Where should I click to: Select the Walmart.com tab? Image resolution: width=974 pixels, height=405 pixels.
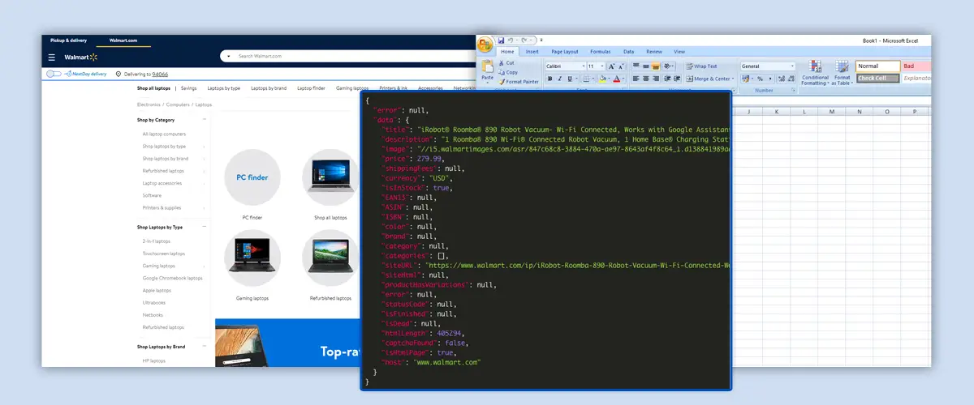[x=123, y=40]
